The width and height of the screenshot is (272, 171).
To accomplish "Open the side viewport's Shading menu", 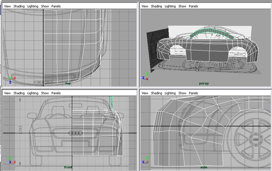I will coord(157,93).
